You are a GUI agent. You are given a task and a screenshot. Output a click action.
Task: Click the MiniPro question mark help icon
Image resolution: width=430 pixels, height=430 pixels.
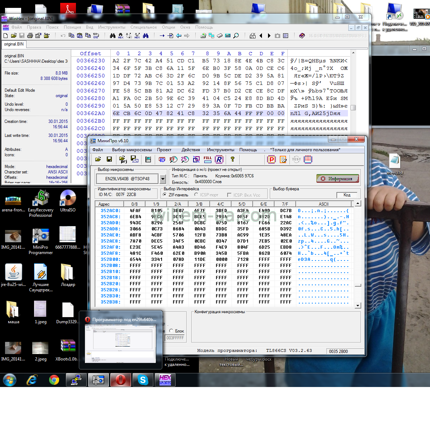pos(233,159)
